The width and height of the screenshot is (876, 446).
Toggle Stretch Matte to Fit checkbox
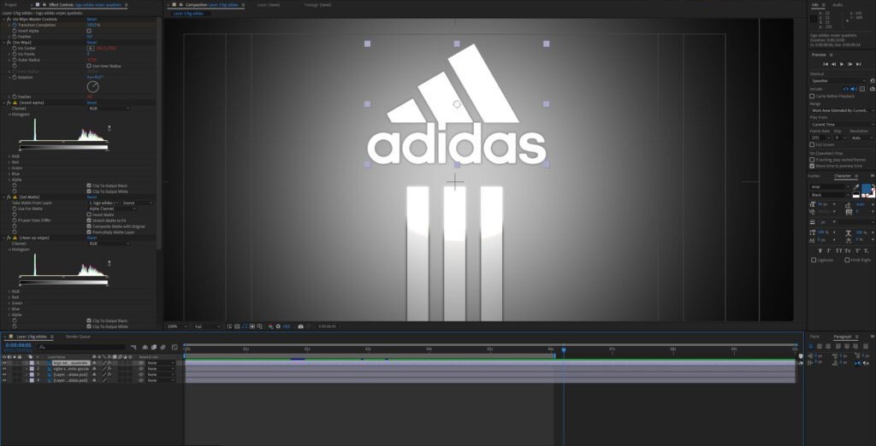(x=89, y=220)
